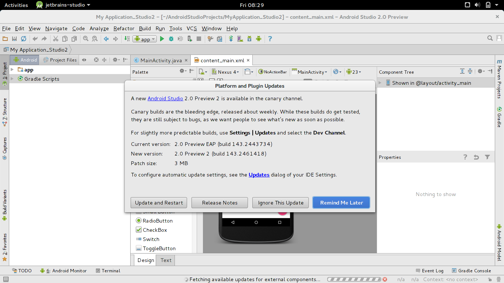The width and height of the screenshot is (504, 283).
Task: Open the Android Studio link in the dialog
Action: [x=165, y=98]
